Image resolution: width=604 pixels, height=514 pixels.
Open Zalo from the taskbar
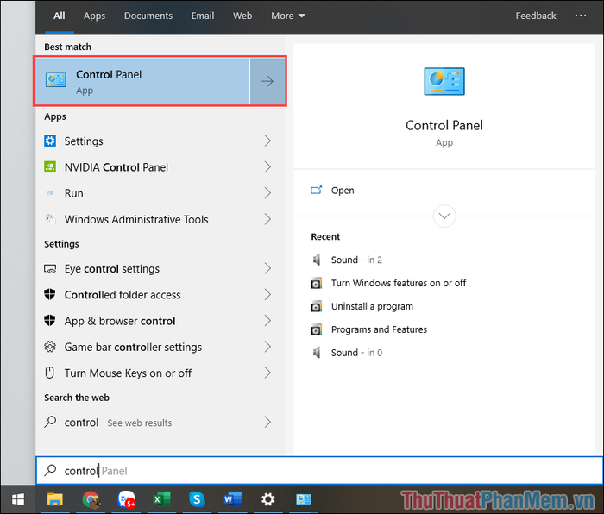[126, 499]
